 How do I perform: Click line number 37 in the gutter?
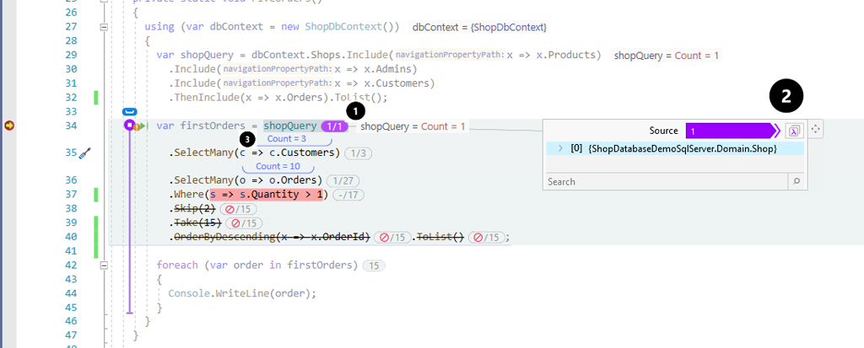click(x=71, y=195)
